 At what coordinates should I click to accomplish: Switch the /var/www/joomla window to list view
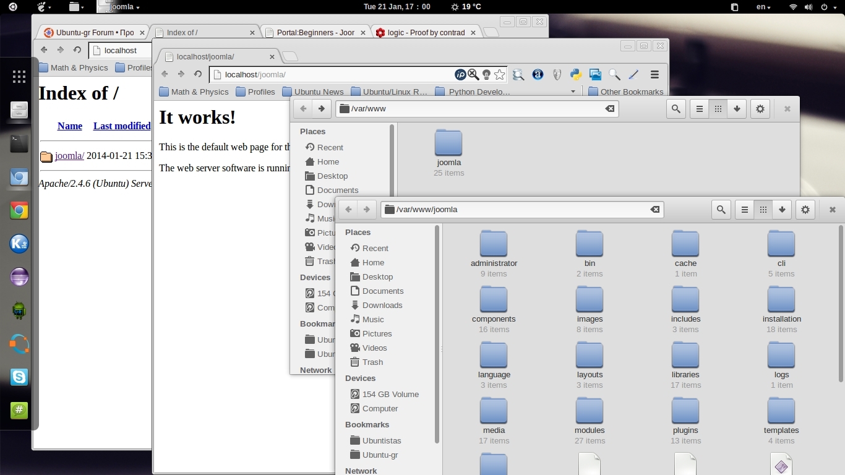pyautogui.click(x=745, y=210)
